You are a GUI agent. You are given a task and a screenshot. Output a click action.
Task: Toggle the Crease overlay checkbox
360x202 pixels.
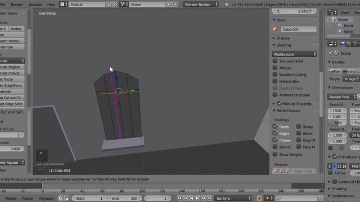pyautogui.click(x=275, y=140)
